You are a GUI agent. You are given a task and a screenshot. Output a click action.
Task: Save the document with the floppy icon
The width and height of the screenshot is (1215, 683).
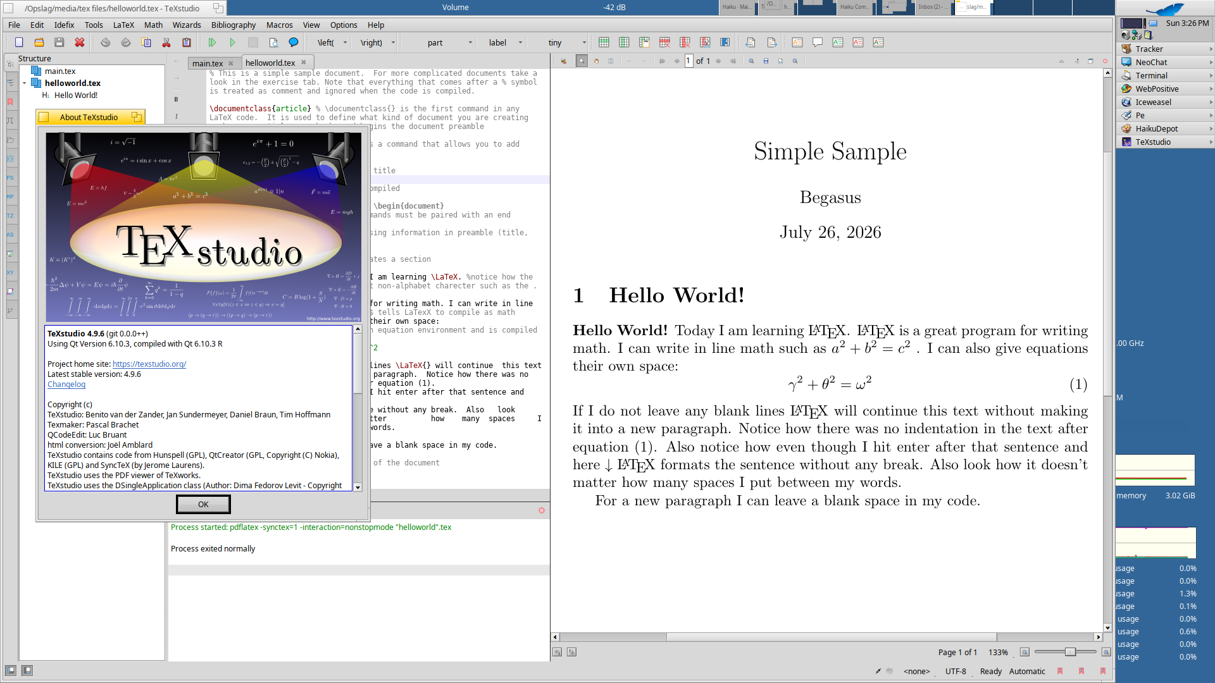pyautogui.click(x=59, y=42)
